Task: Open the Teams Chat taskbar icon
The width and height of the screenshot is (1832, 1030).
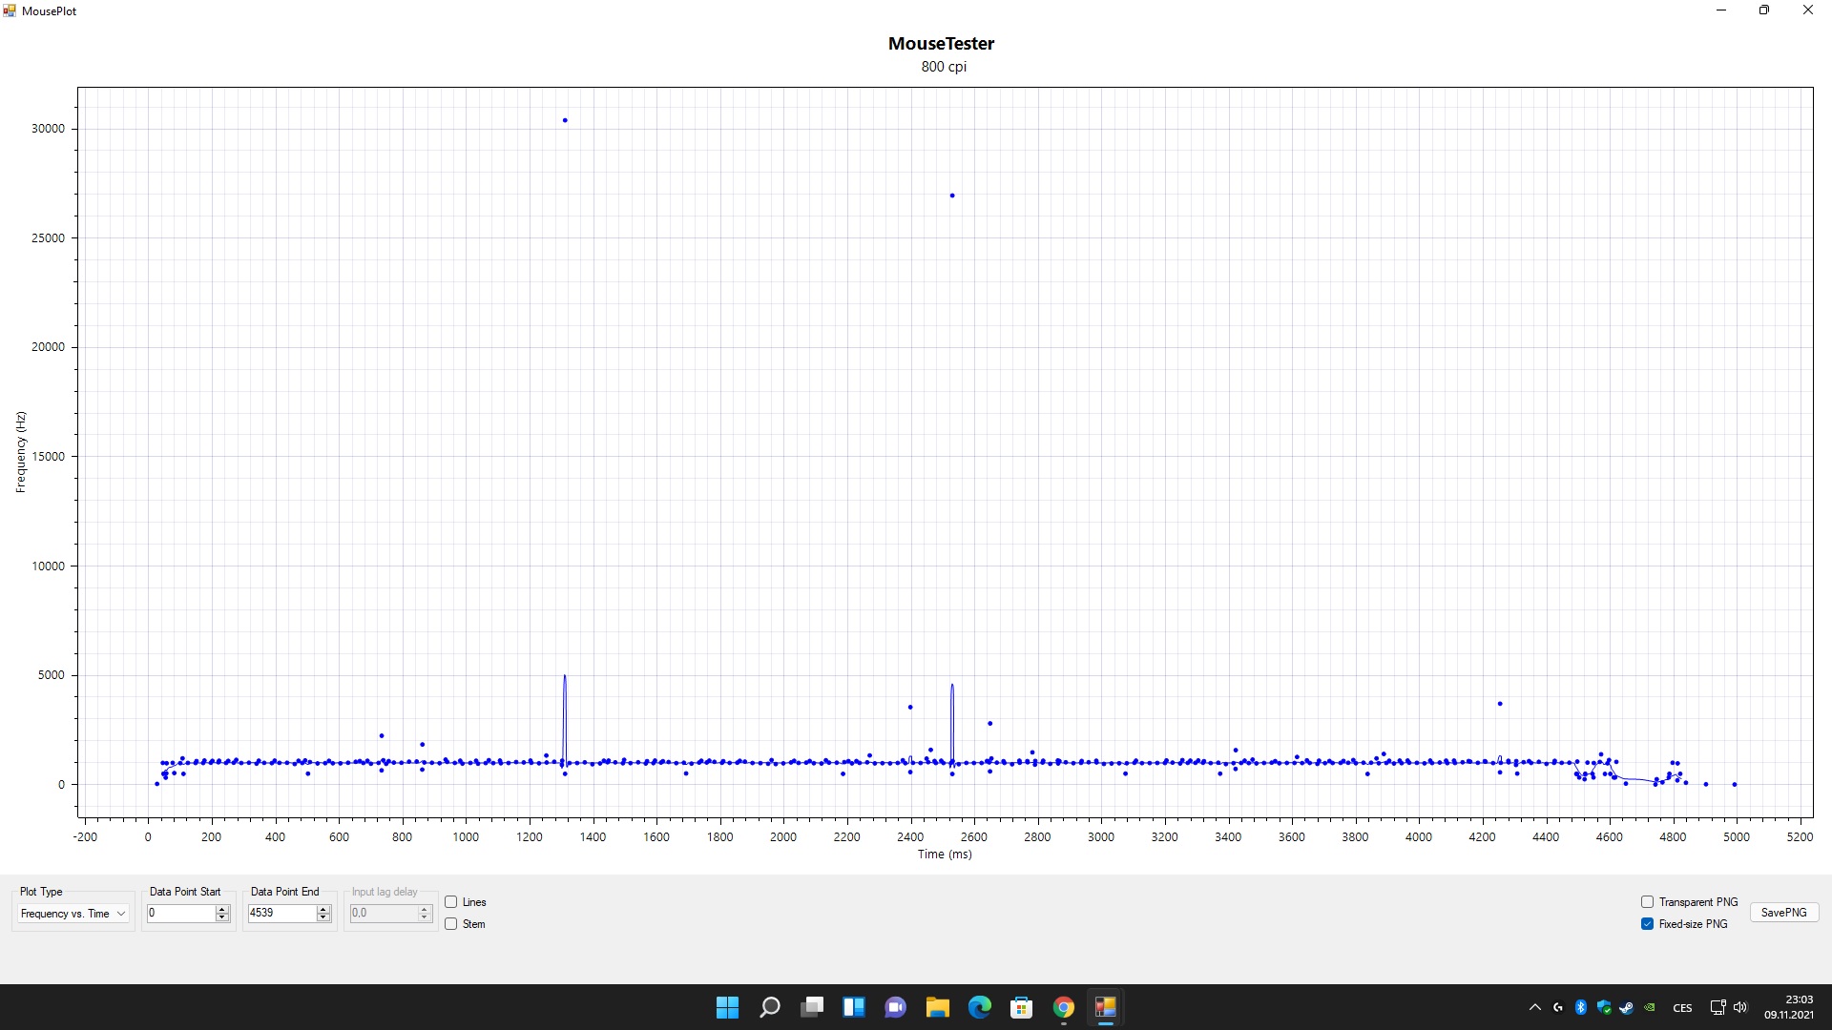Action: [x=896, y=1007]
